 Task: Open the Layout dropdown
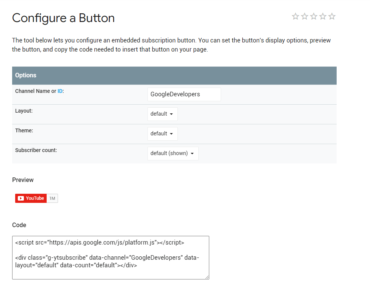162,114
